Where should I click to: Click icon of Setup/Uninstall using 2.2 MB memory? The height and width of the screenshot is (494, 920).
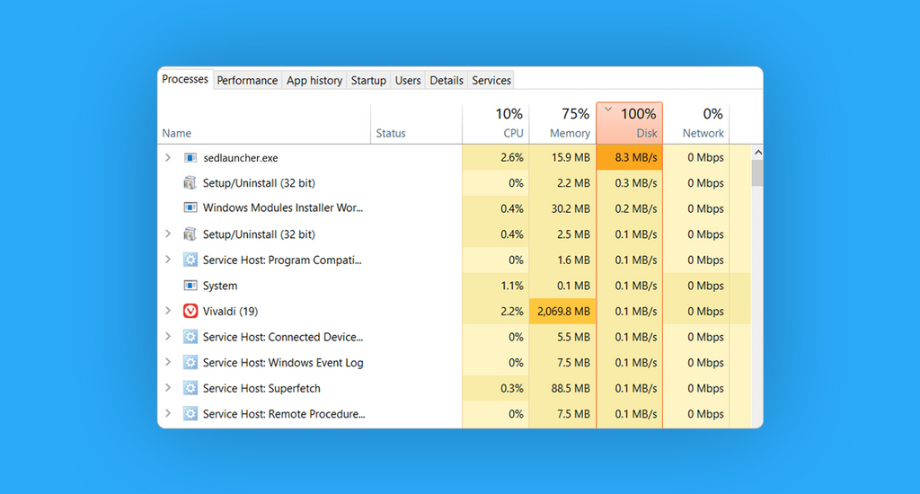[190, 183]
